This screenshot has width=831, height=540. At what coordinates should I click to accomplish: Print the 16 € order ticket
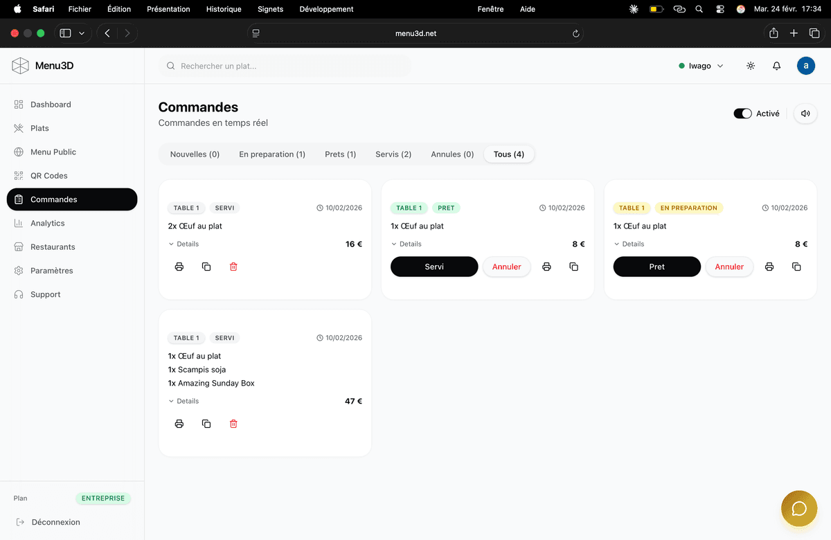coord(179,267)
